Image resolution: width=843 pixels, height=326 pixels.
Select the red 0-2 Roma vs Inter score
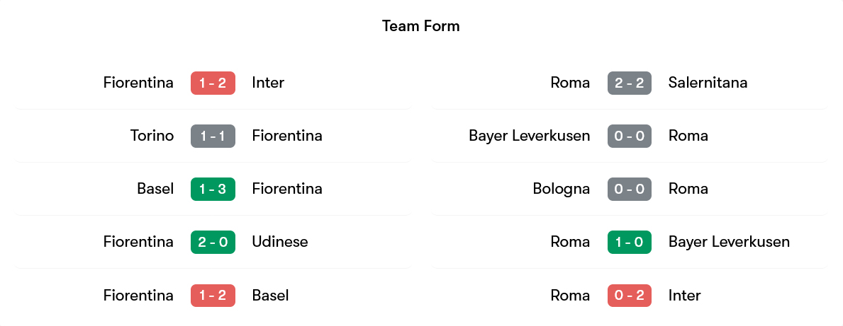coord(629,295)
